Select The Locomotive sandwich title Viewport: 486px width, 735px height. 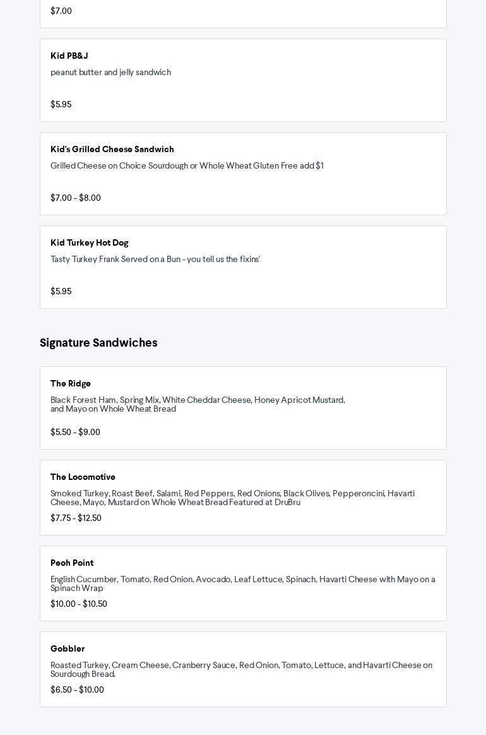(x=83, y=477)
